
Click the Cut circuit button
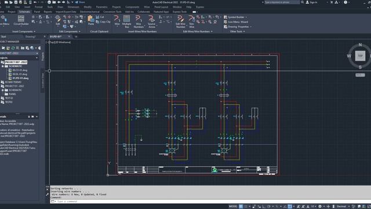100,17
